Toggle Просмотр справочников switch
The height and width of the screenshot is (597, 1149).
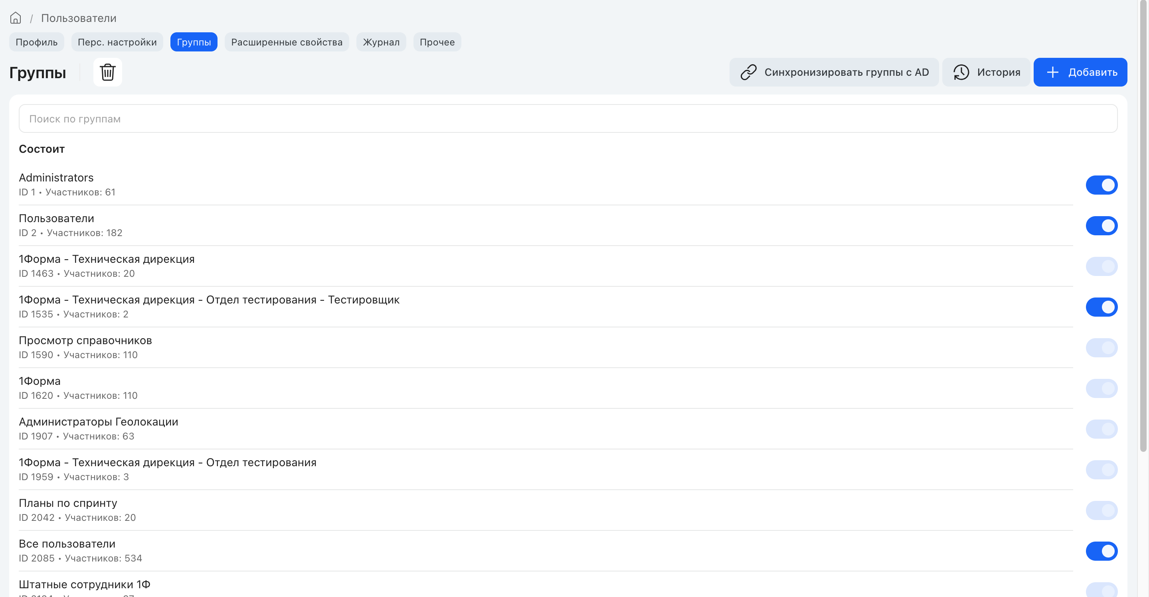point(1102,348)
